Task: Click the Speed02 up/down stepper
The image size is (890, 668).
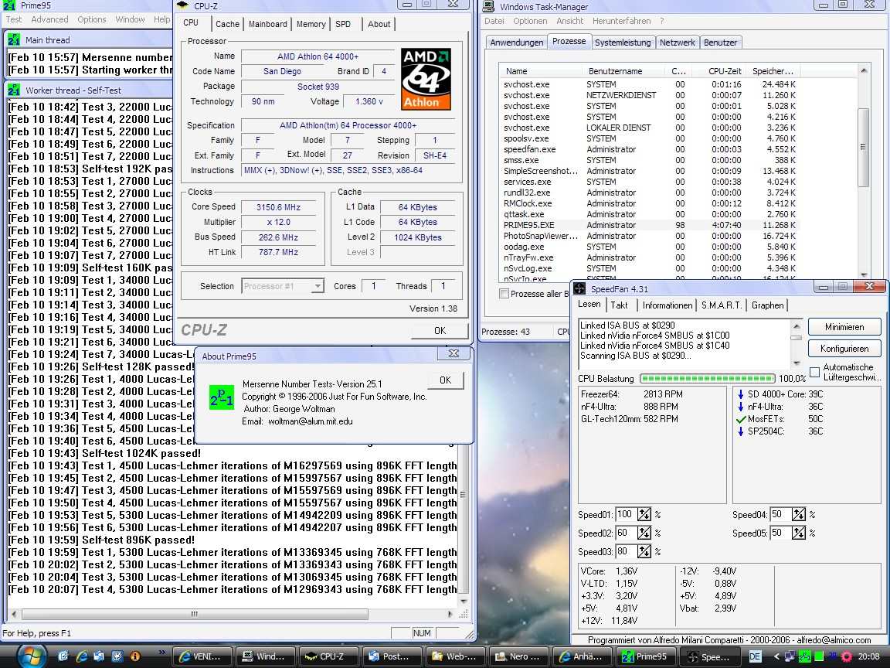Action: 644,533
